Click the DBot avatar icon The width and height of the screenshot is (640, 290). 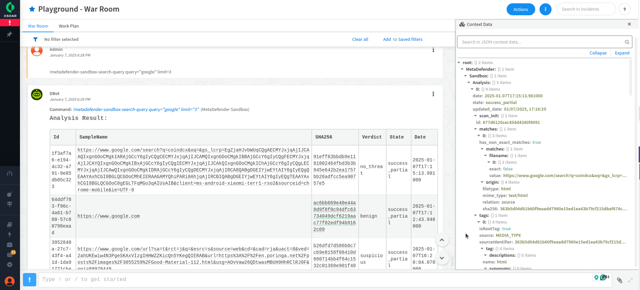pyautogui.click(x=37, y=95)
